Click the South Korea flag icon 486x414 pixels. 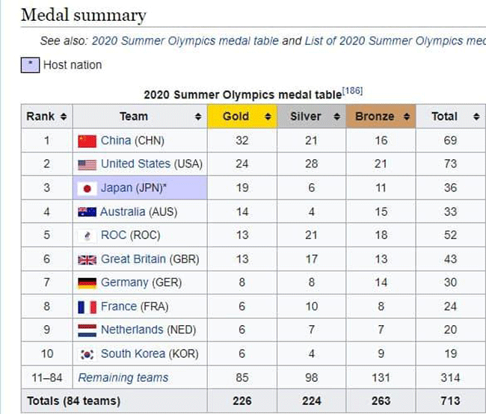pos(87,354)
